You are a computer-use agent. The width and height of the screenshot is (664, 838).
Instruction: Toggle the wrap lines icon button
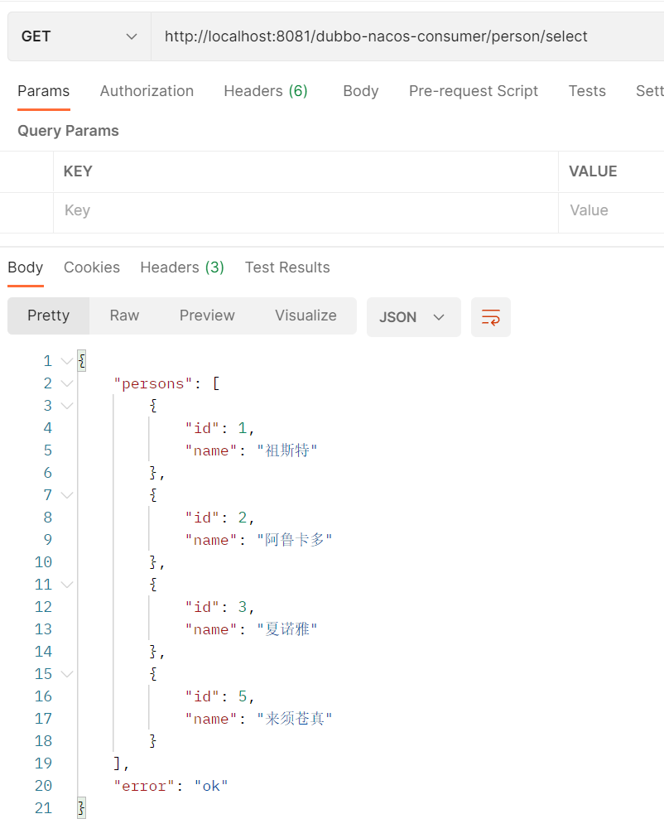click(490, 317)
